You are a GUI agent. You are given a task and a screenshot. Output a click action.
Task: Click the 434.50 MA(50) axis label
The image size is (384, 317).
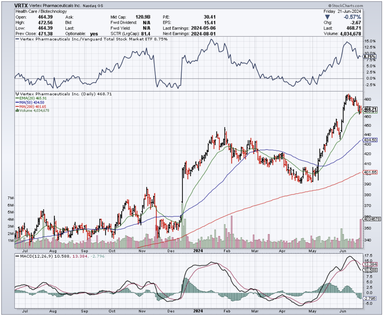click(x=370, y=140)
